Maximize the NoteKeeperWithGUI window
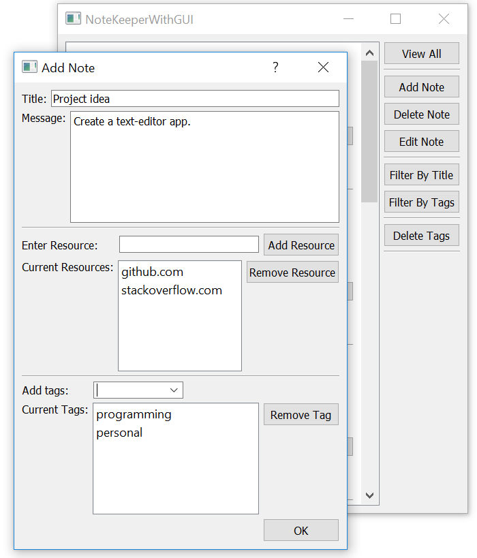The image size is (477, 558). [395, 18]
